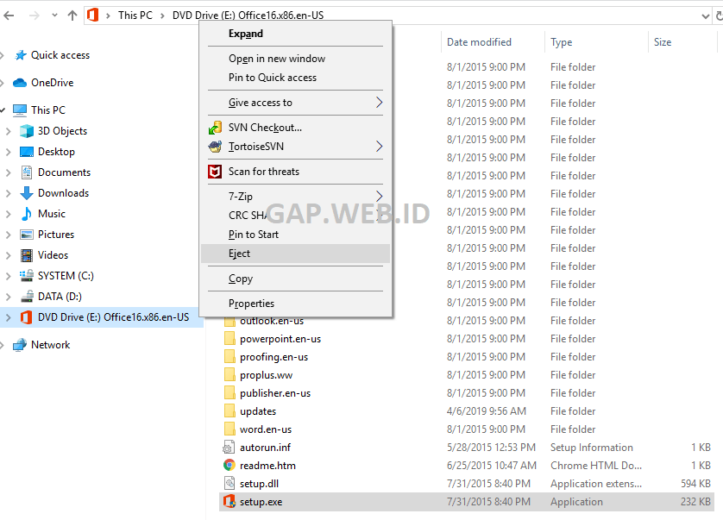Sort by the Date modified column header
The image size is (723, 520).
point(479,42)
